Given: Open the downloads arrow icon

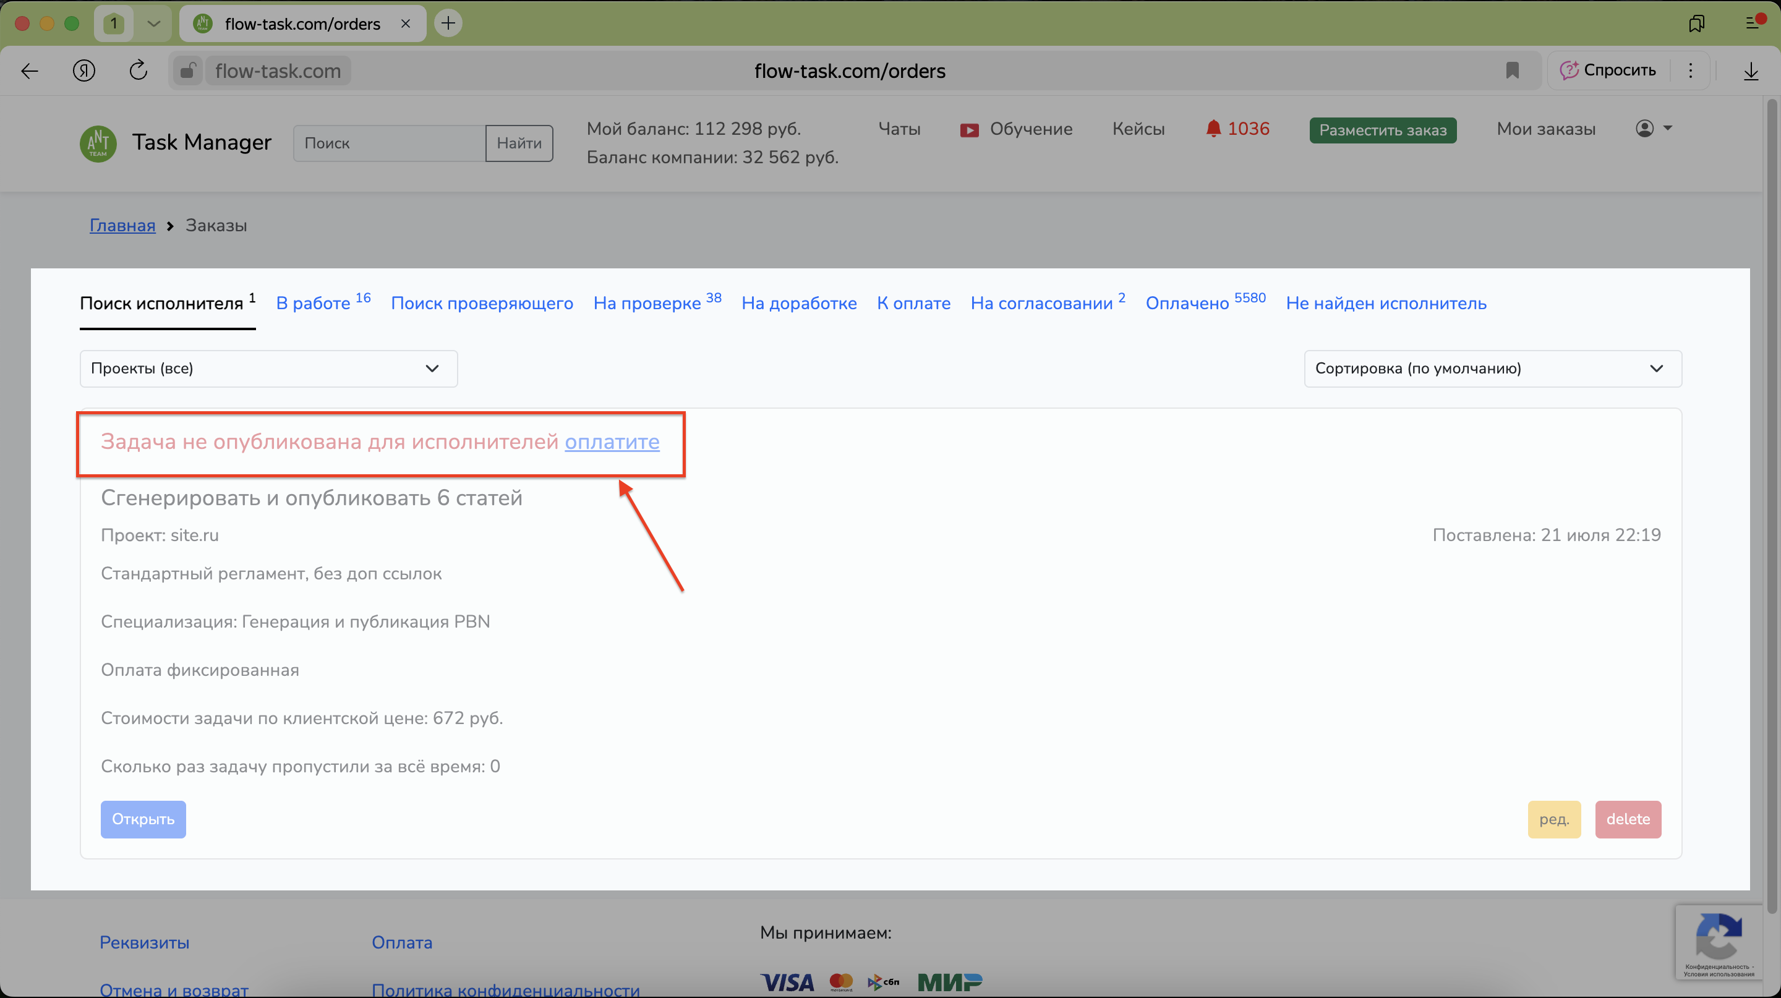Looking at the screenshot, I should (x=1751, y=70).
